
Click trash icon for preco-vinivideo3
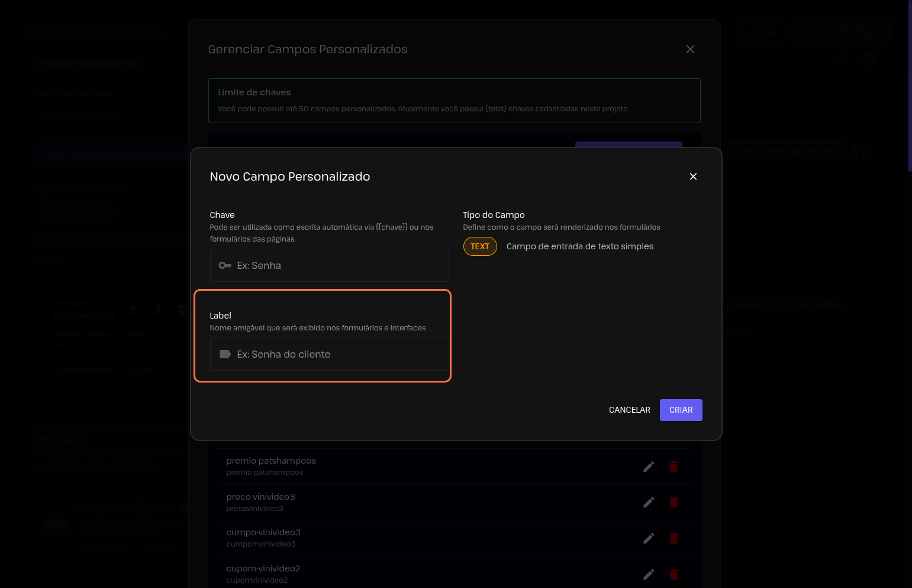click(x=673, y=502)
